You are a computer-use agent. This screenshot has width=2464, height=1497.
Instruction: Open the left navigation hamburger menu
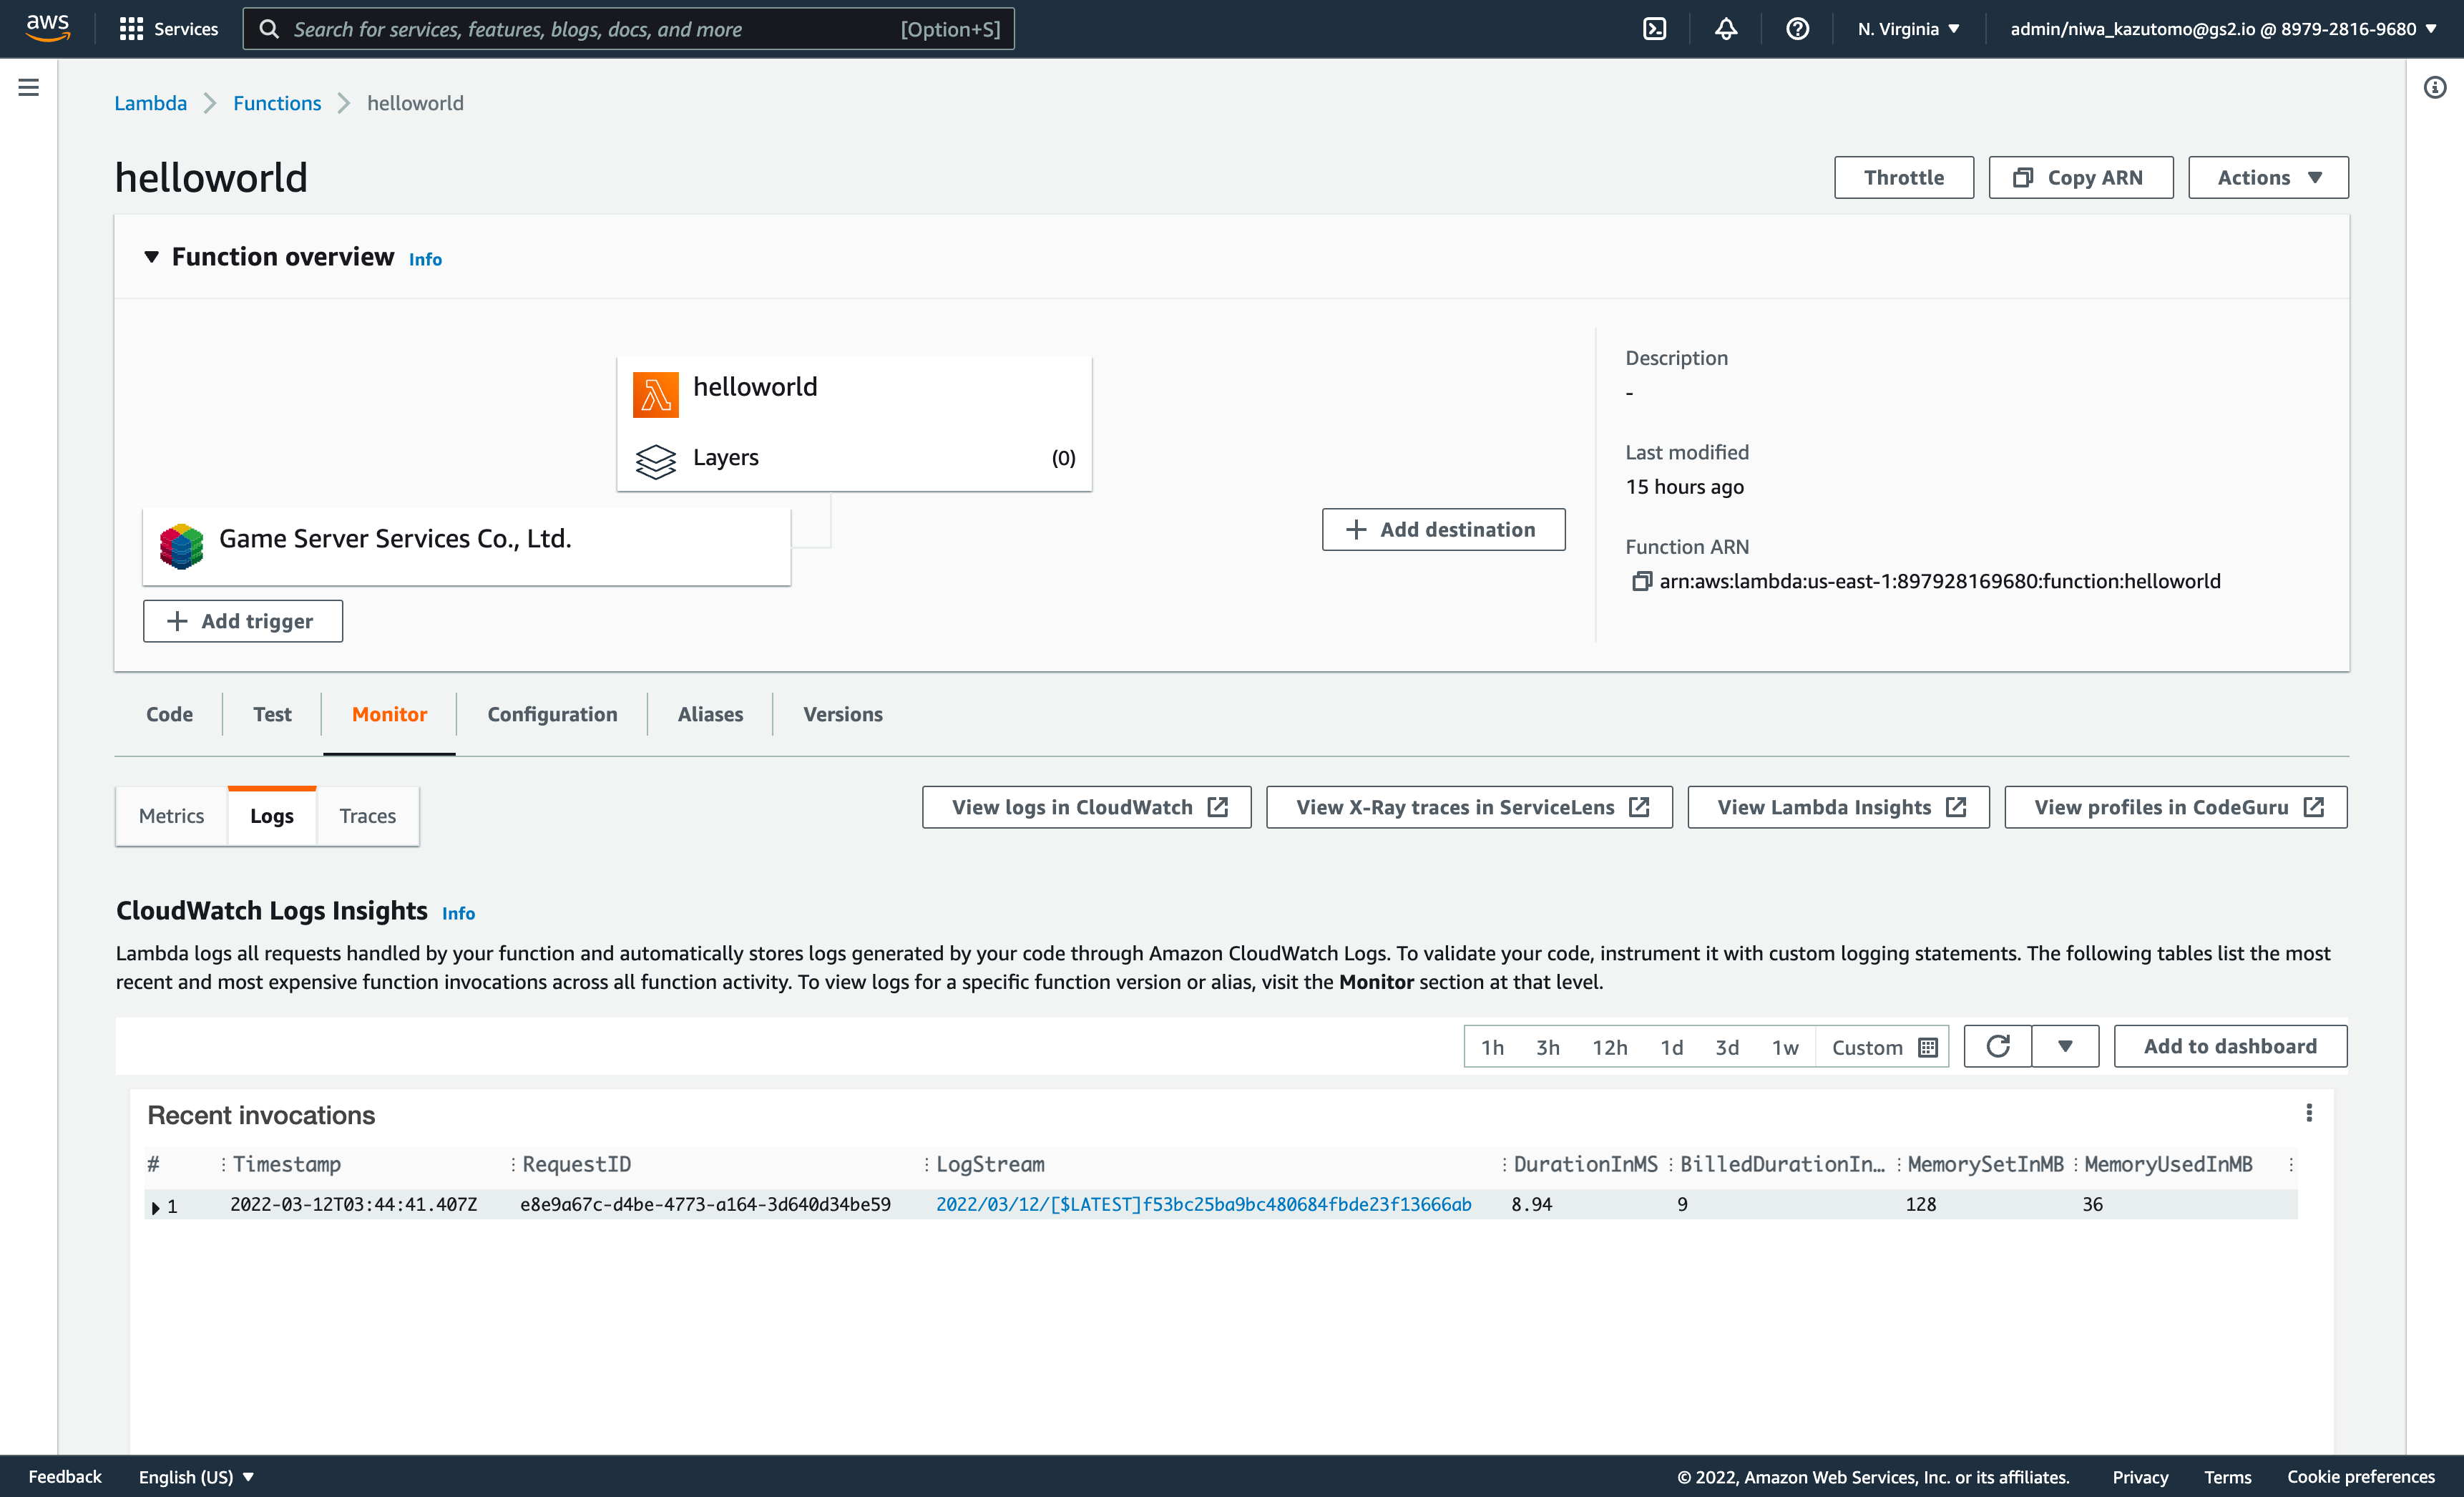tap(29, 88)
